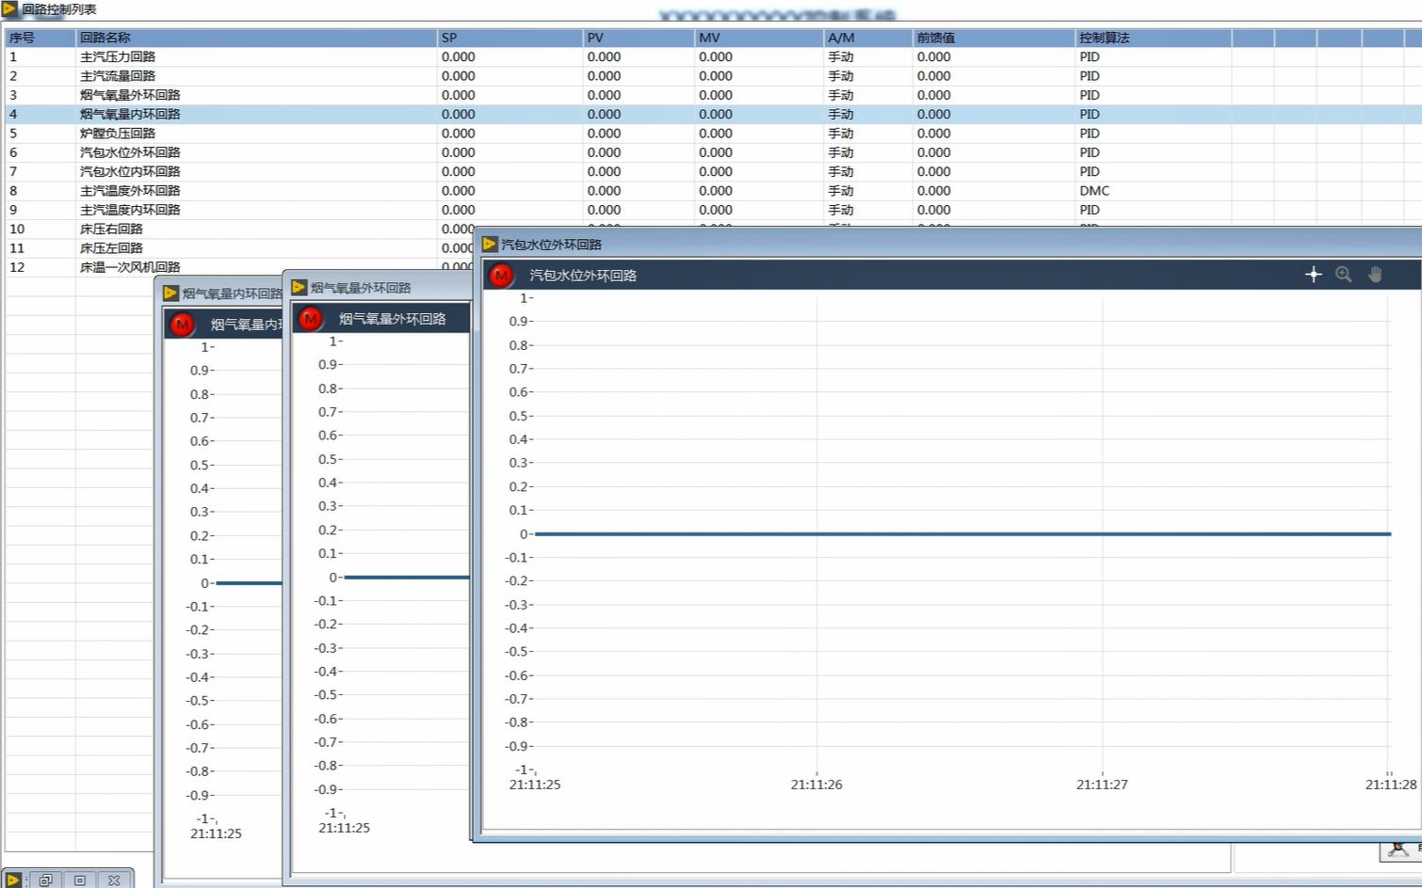Click -0.5 y-axis label in 烟气氧量外环回路 chart

[x=326, y=695]
